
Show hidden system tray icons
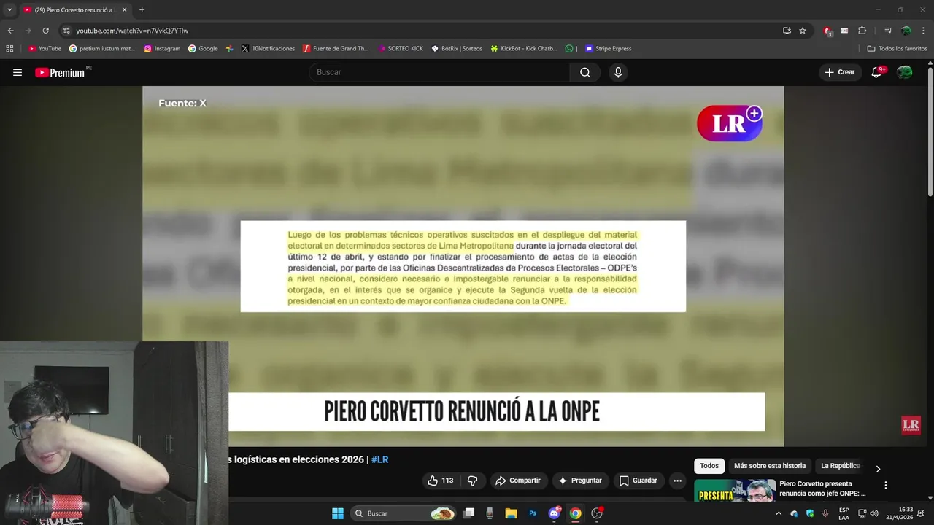click(x=779, y=513)
